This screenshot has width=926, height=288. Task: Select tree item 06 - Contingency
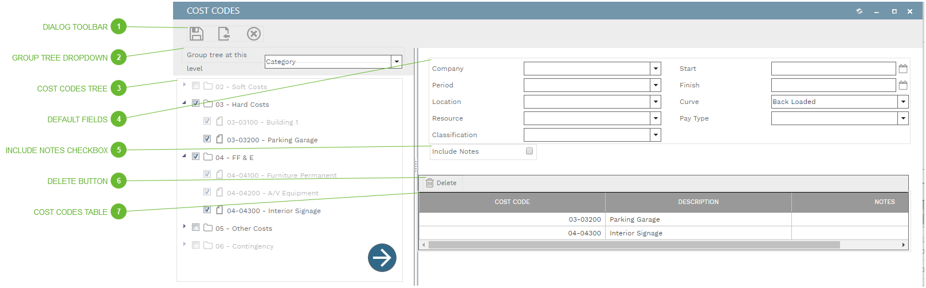click(x=245, y=246)
